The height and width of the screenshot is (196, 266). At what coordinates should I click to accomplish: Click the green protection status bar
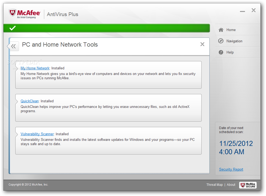(x=106, y=28)
